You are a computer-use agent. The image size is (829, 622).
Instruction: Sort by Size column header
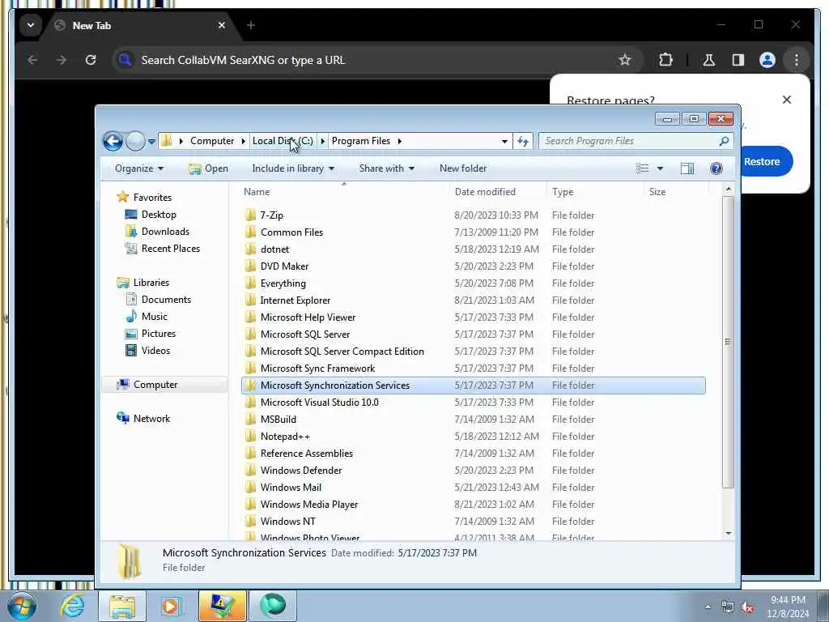tap(657, 191)
